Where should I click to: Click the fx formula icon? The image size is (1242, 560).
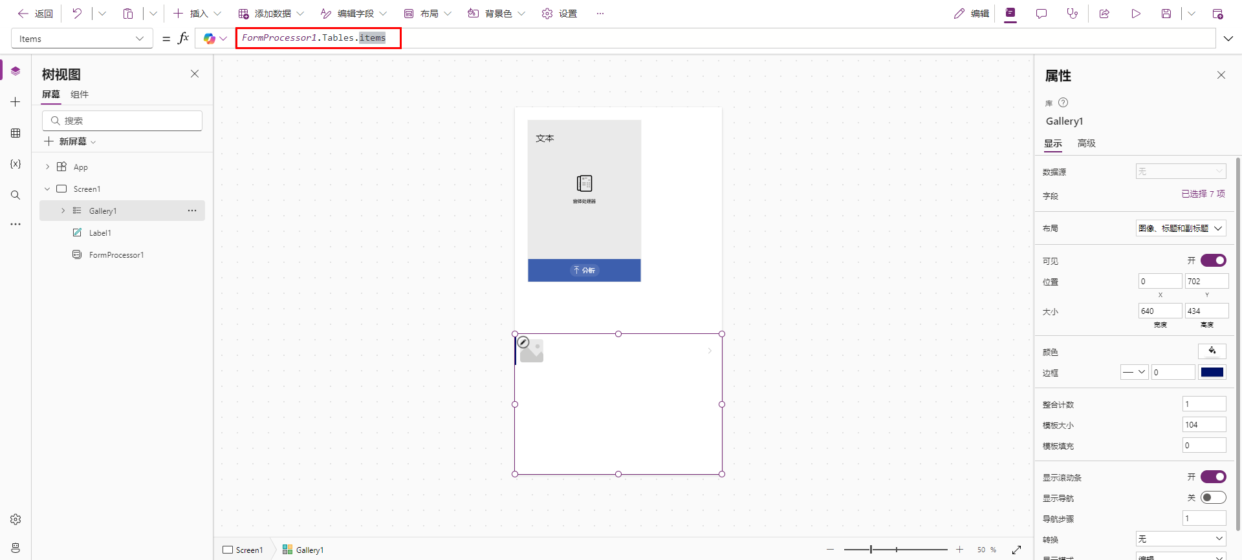tap(184, 38)
